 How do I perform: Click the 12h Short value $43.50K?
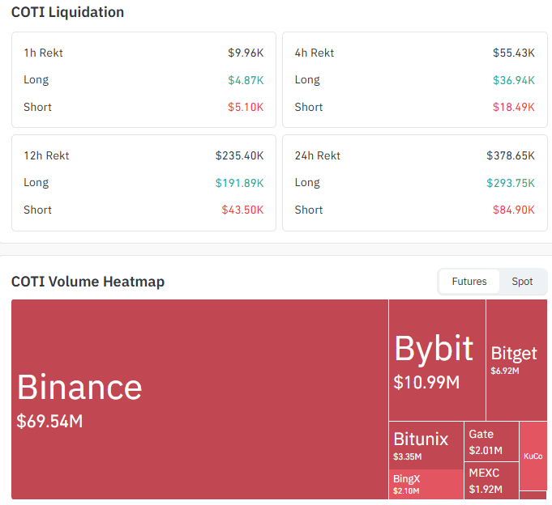pos(242,210)
